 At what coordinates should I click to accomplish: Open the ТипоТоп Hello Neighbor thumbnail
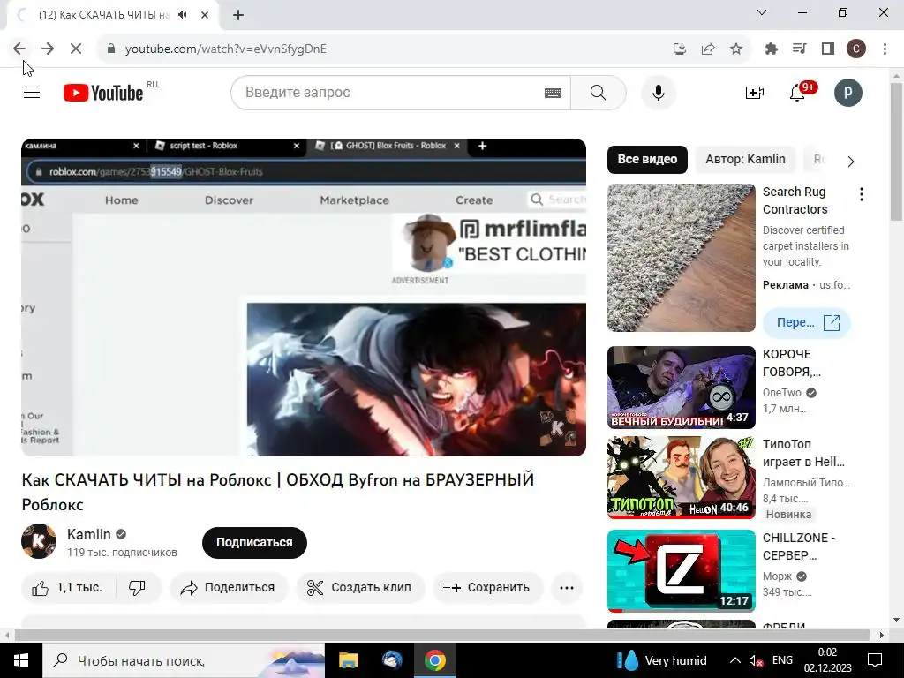click(x=681, y=478)
